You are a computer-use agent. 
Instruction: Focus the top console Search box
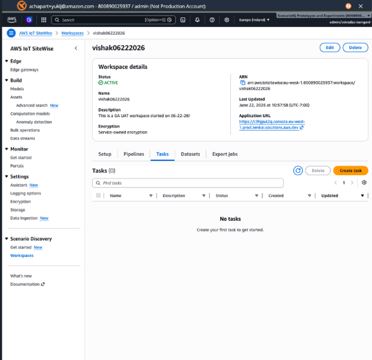point(113,20)
